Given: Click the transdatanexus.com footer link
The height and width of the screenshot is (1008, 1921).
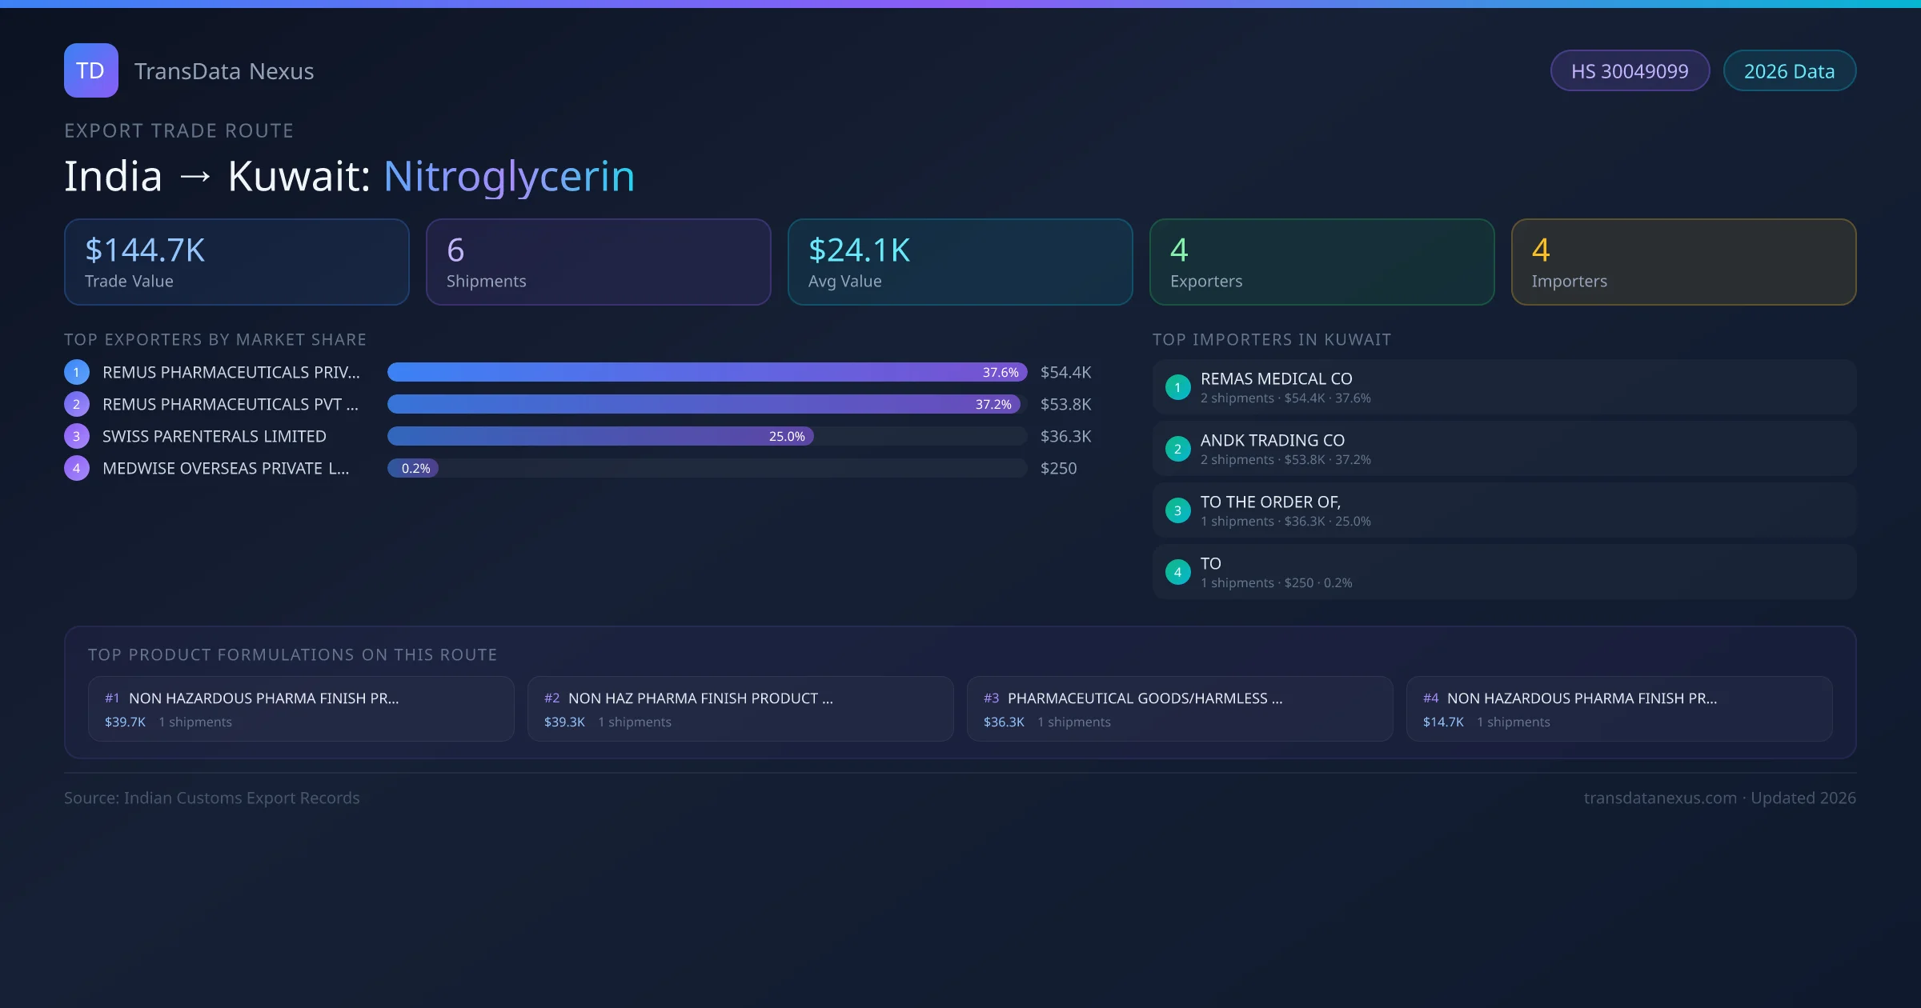Looking at the screenshot, I should coord(1660,798).
